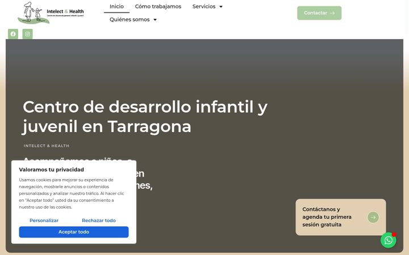Click the 'INTELECT & HEALTH' subtitle text
This screenshot has width=409, height=255.
[47, 146]
